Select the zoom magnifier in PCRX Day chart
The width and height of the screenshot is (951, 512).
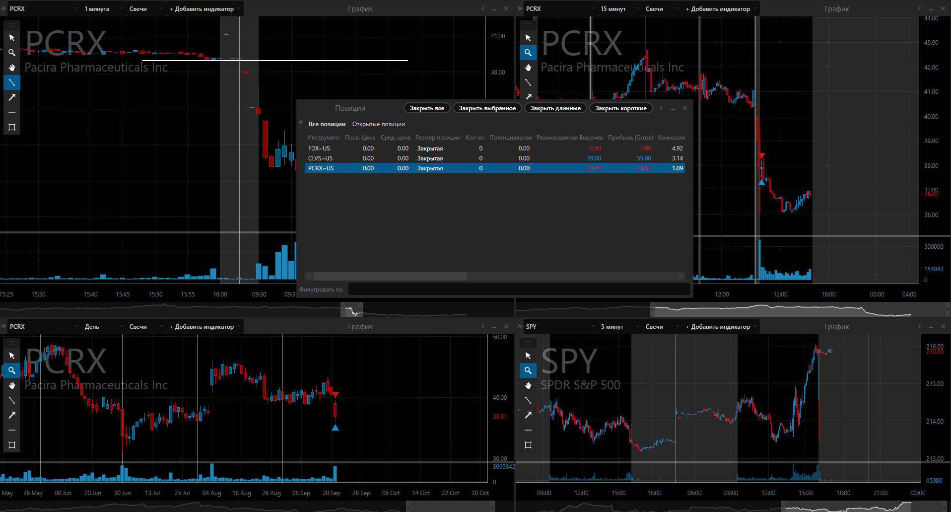click(12, 370)
